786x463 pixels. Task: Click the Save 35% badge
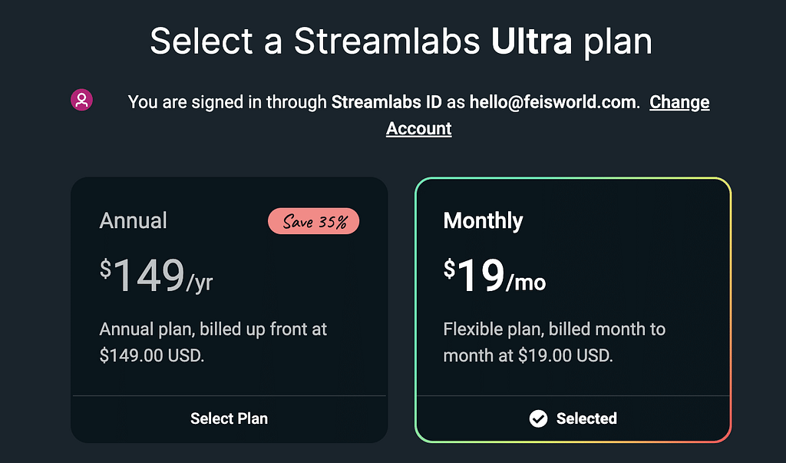tap(313, 222)
